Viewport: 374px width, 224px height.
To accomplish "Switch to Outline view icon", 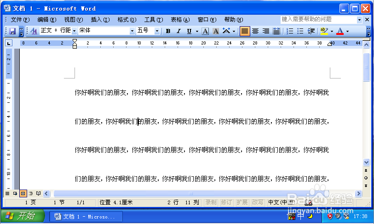I will click(31, 193).
